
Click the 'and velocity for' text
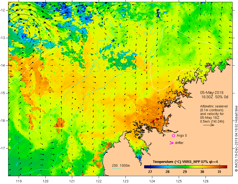coord(212,114)
